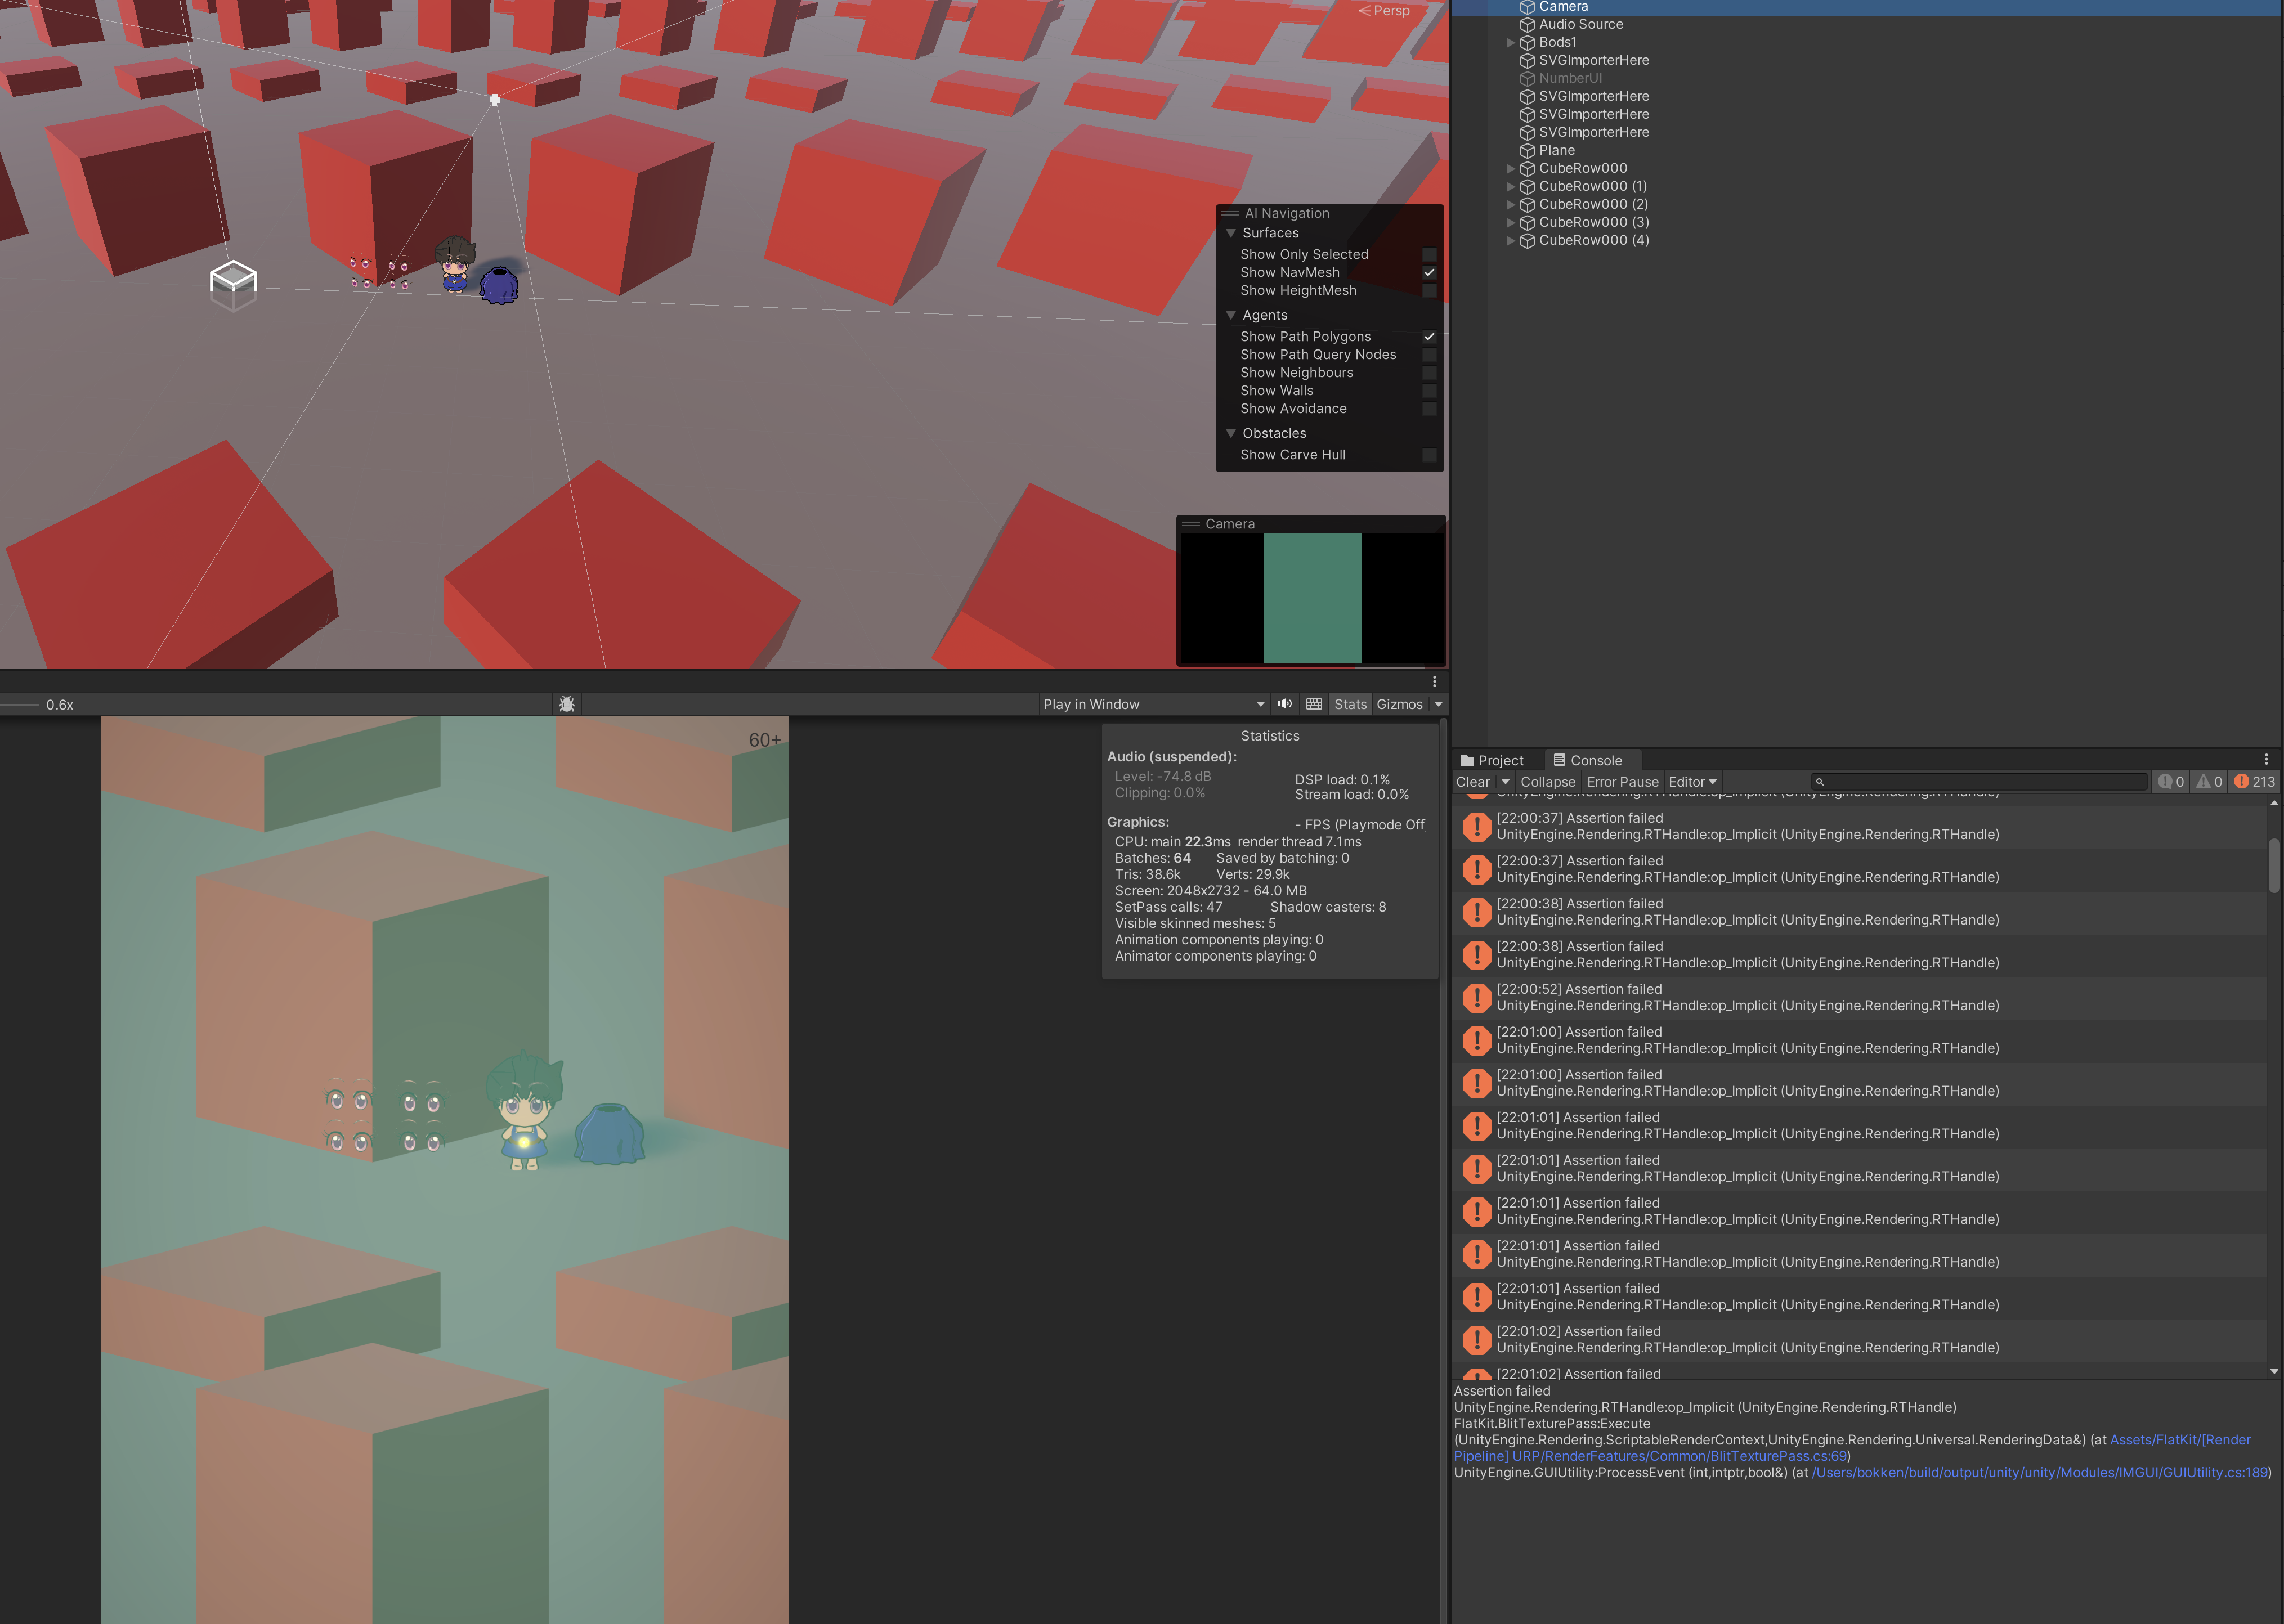Mute audio in the Game view toolbar
This screenshot has height=1624, width=2284.
click(1285, 703)
